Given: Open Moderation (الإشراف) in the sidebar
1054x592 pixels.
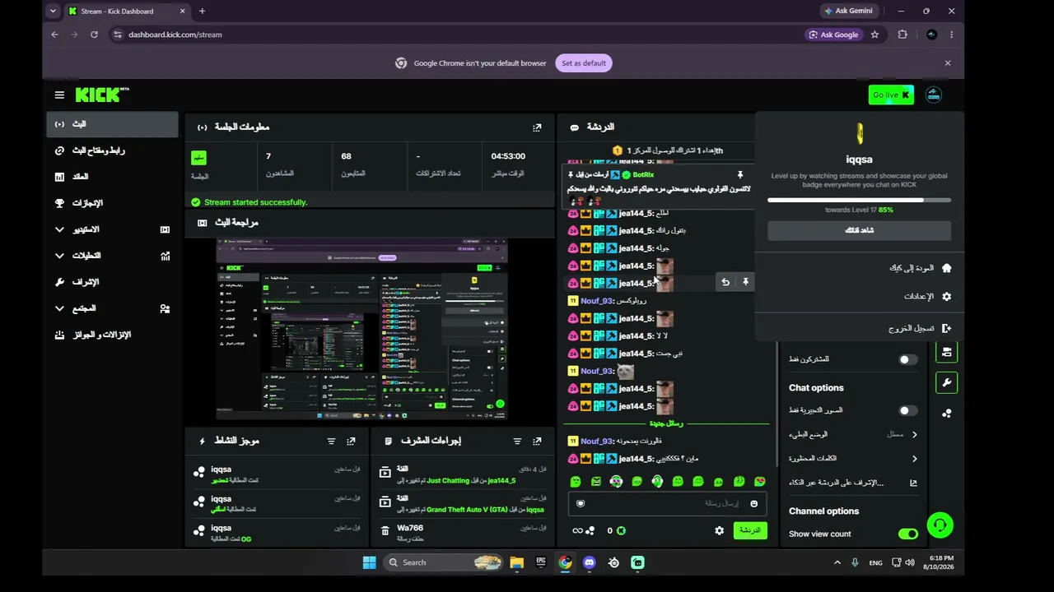Looking at the screenshot, I should coord(112,282).
